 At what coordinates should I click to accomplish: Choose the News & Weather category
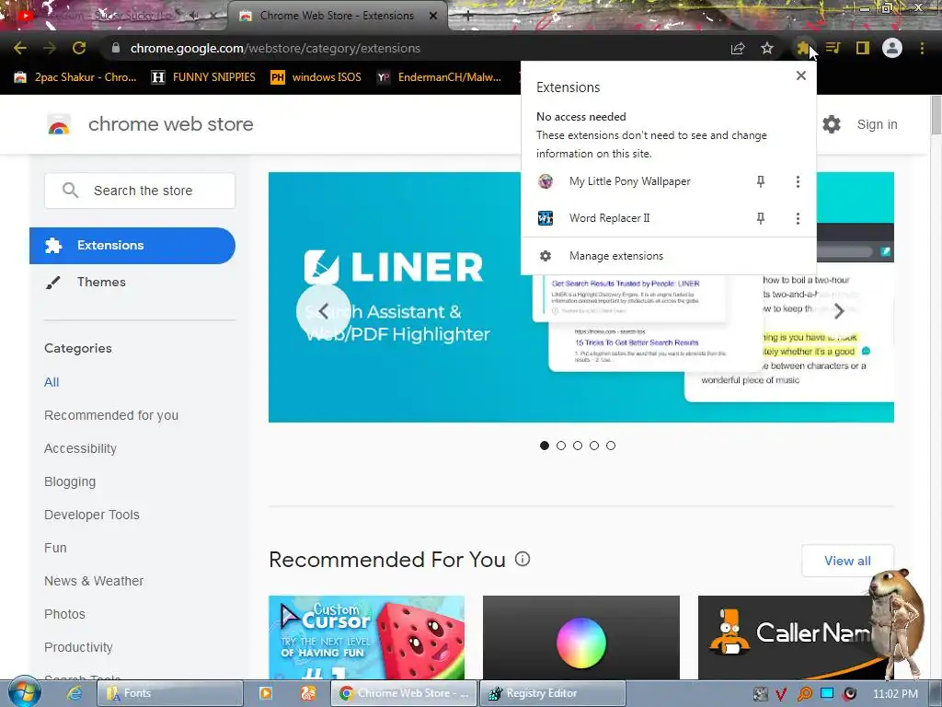(94, 581)
